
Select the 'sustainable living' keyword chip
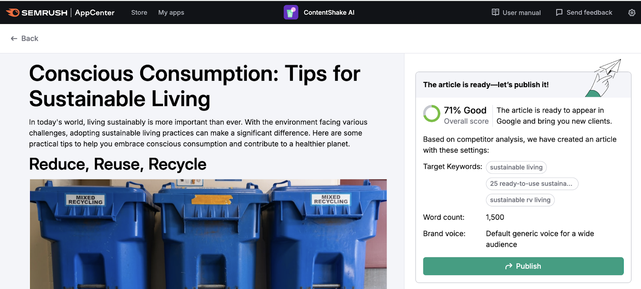[516, 167]
